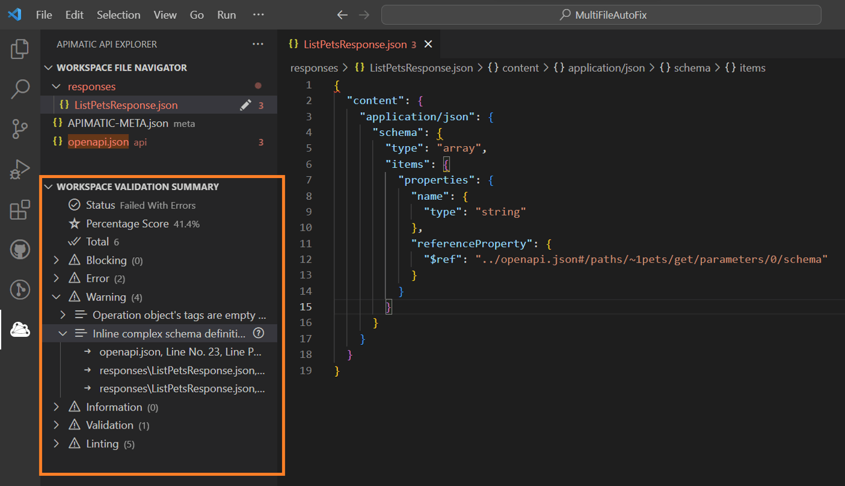Click Status Failed With Errors row
Image resolution: width=845 pixels, height=486 pixels.
tap(159, 205)
